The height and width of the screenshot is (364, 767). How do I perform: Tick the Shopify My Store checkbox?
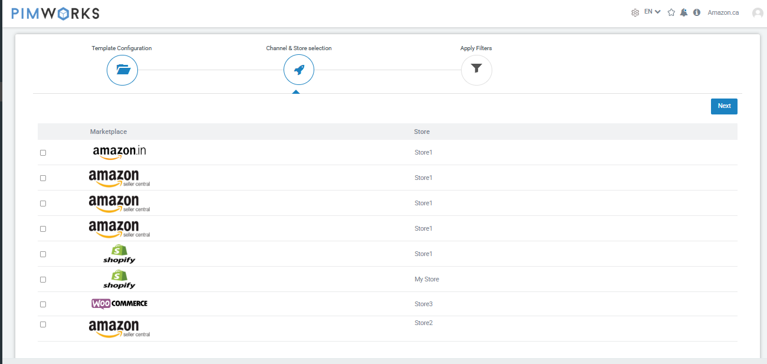coord(43,280)
